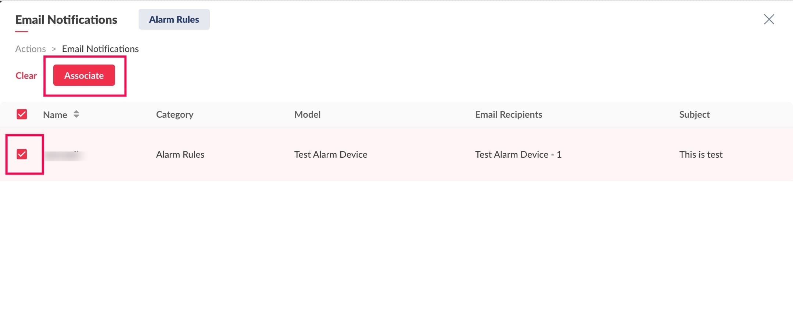This screenshot has width=793, height=311.
Task: Select the Email Notifications tab heading
Action: click(66, 20)
